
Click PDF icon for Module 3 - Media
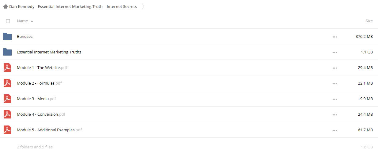[7, 99]
